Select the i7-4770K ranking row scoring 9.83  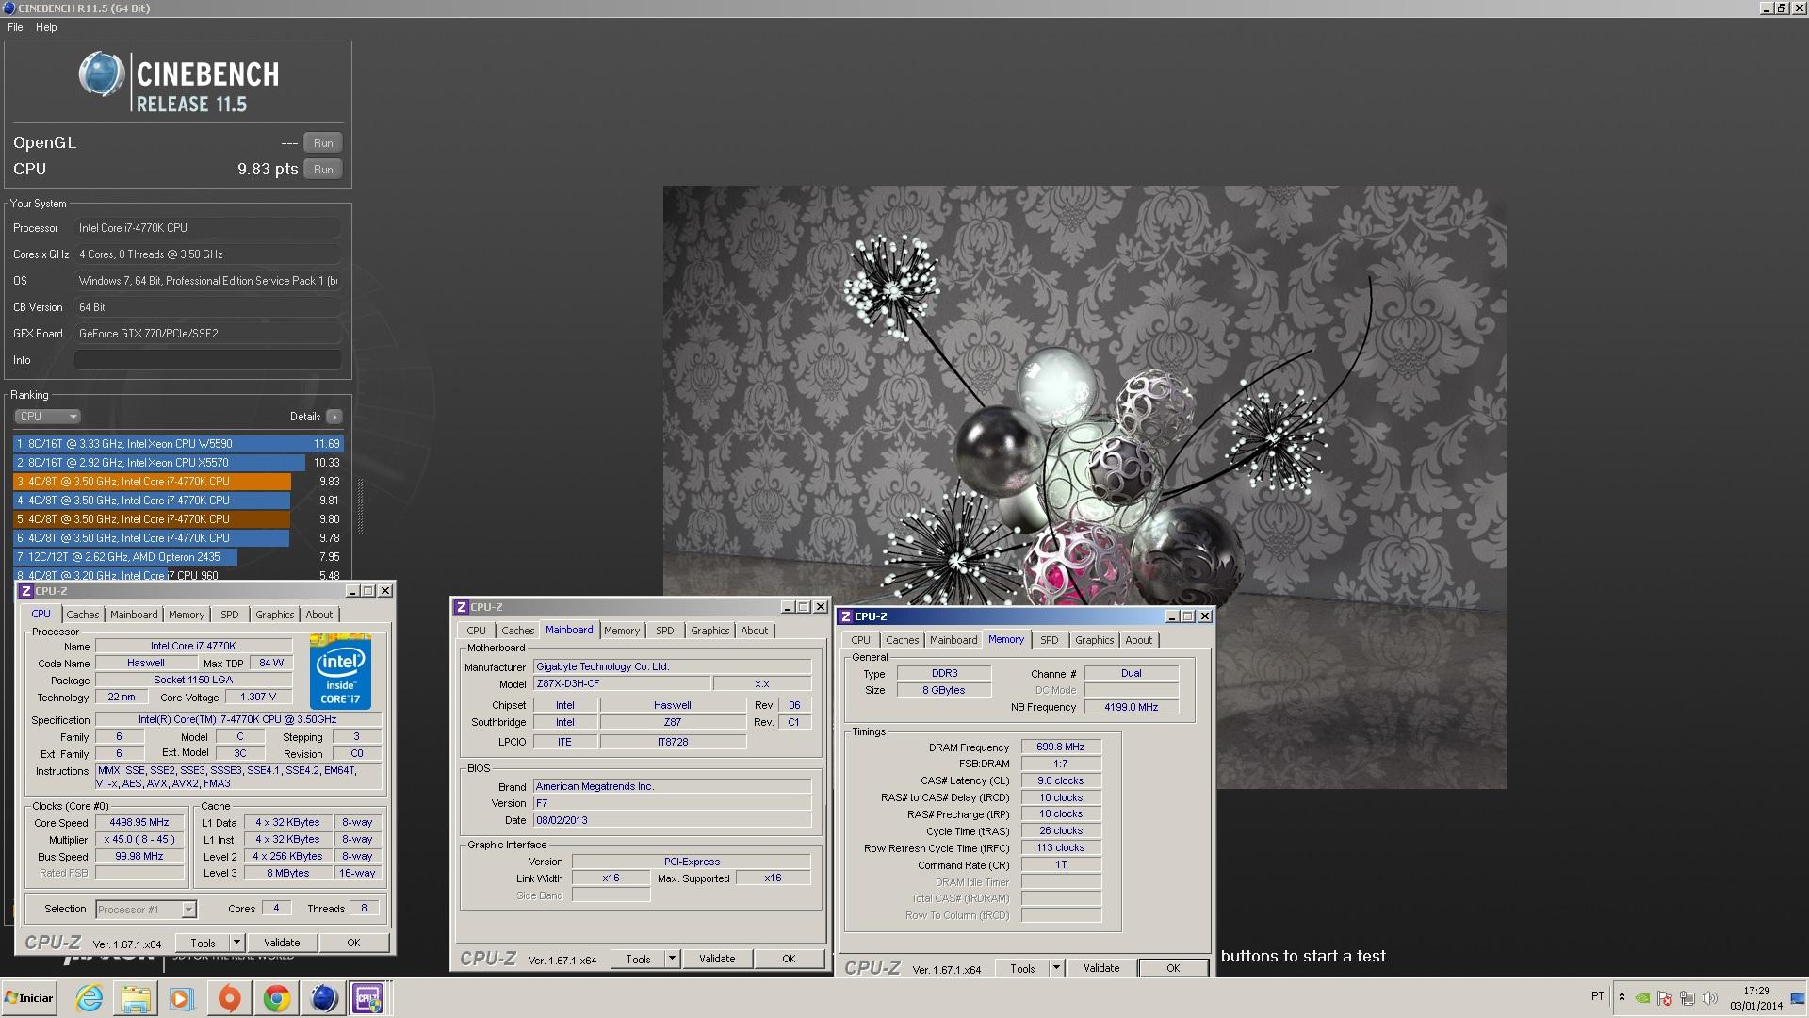178,482
